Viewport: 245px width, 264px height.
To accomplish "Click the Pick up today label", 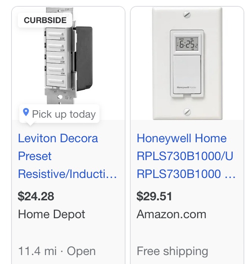I will [64, 114].
